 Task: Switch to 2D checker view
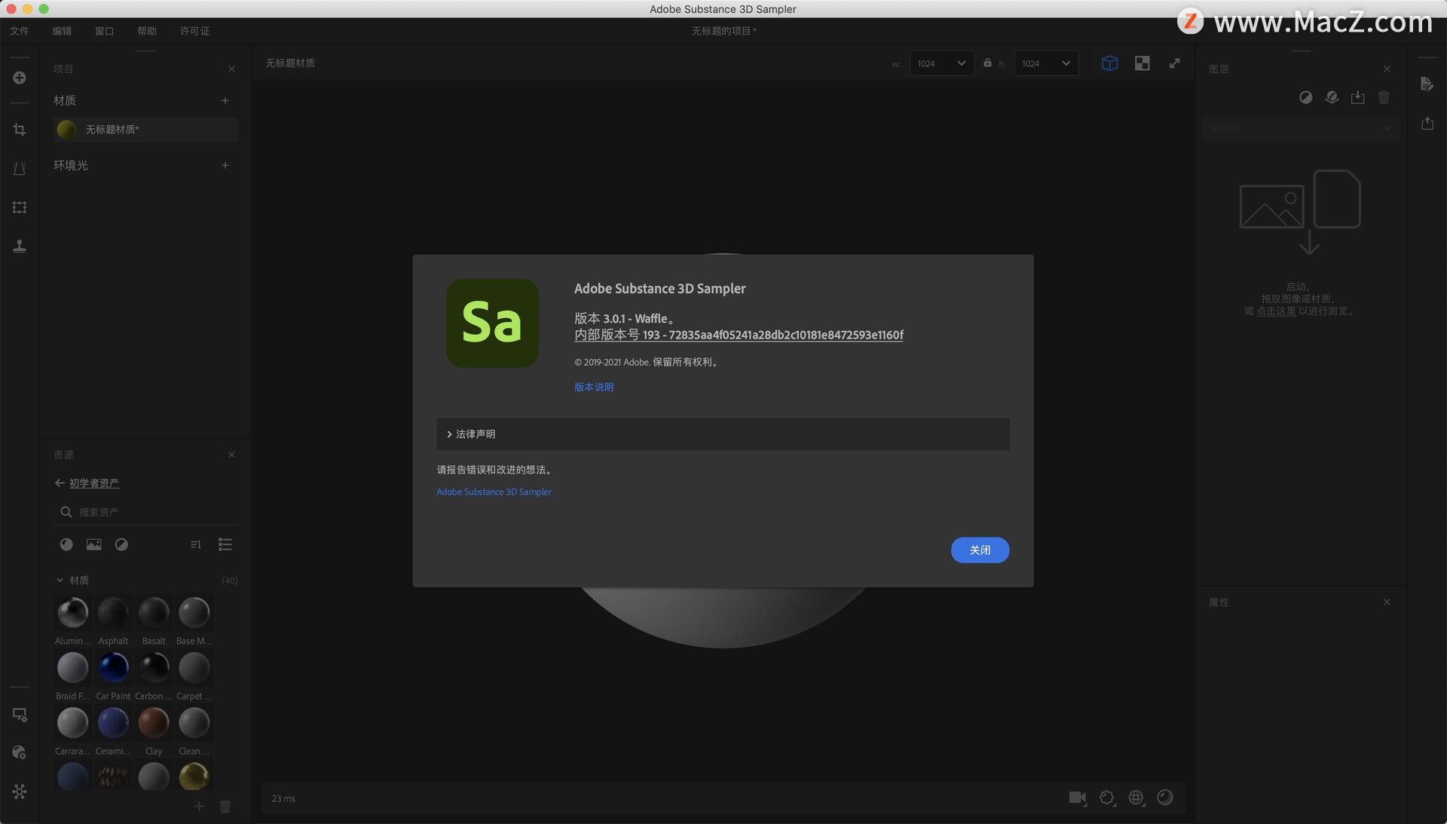click(x=1142, y=63)
